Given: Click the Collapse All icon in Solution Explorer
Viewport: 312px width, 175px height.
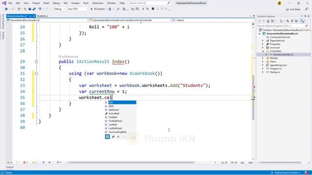Looking at the screenshot, I should (292, 21).
